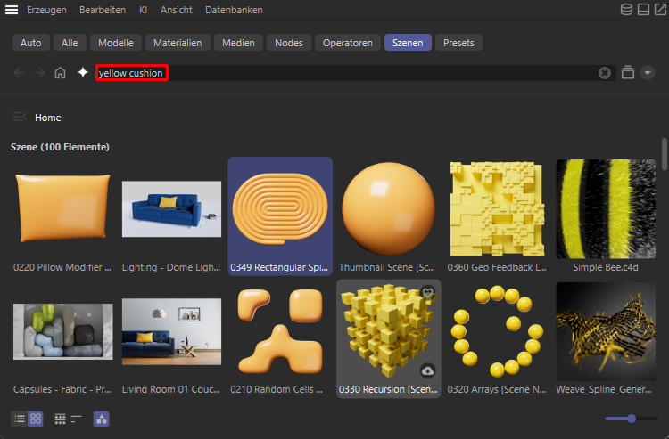Click the search field containing yellow cushion
Screen dimensions: 669x439
click(356, 73)
